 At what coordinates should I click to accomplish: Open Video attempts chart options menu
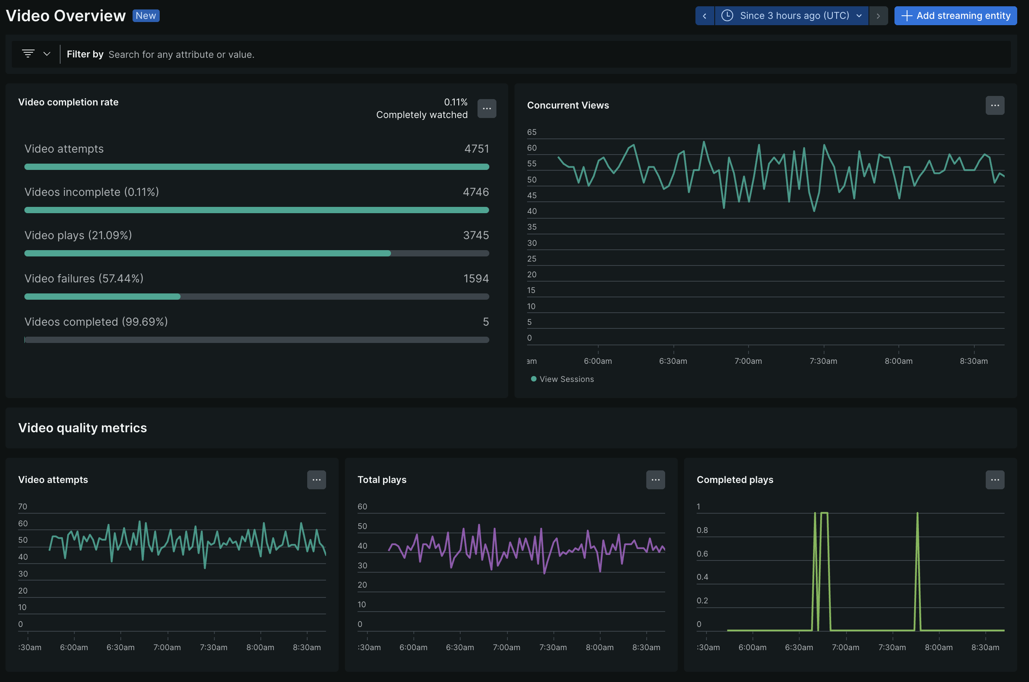316,480
